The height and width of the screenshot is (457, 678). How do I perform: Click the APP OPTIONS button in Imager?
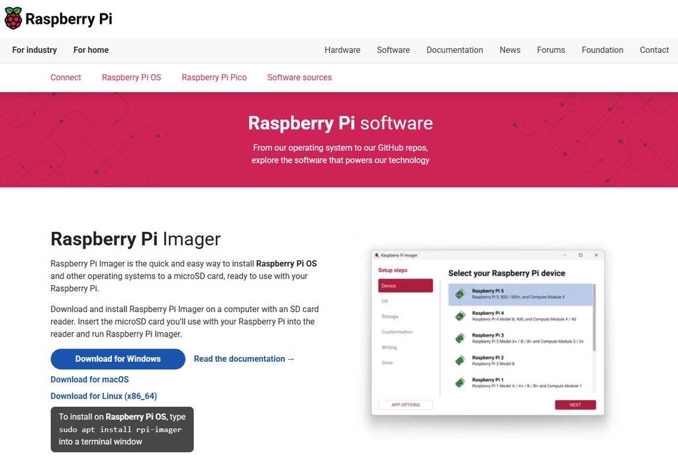(406, 405)
